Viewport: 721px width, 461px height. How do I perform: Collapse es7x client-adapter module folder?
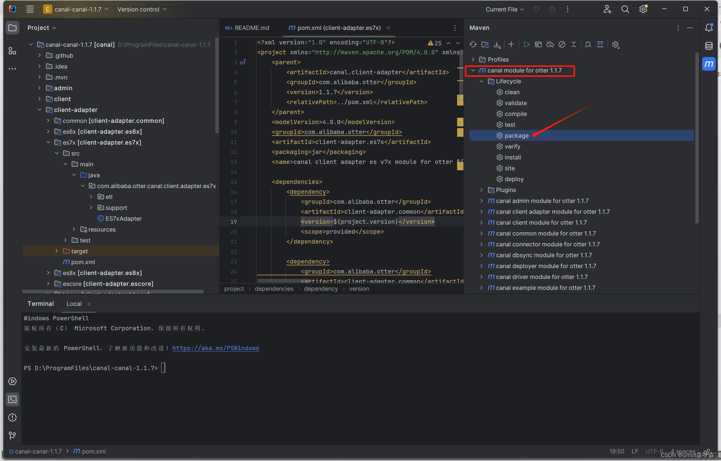[48, 142]
